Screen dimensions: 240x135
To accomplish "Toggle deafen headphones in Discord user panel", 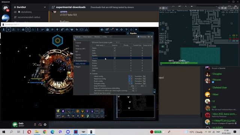I will coord(40,124).
